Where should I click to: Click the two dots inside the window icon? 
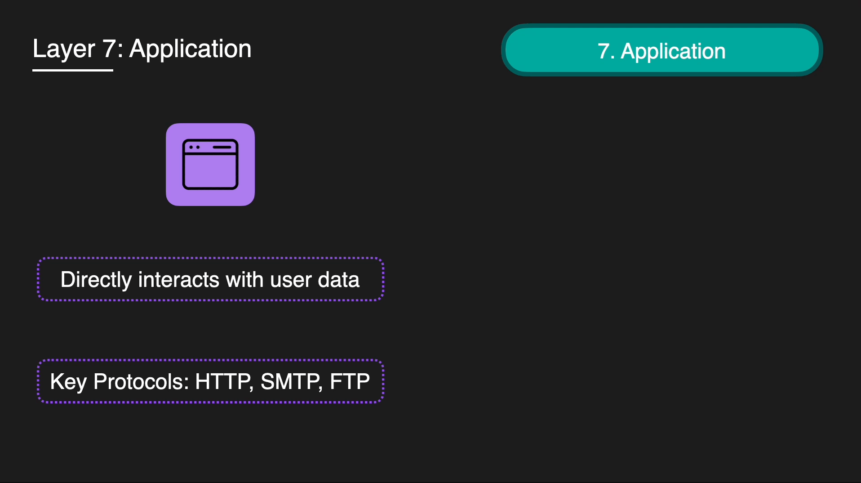(194, 147)
